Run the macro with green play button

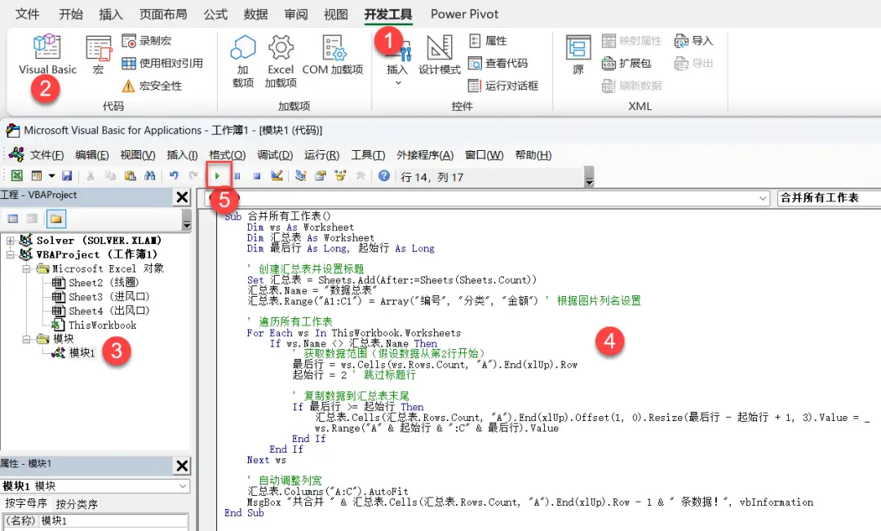click(218, 176)
